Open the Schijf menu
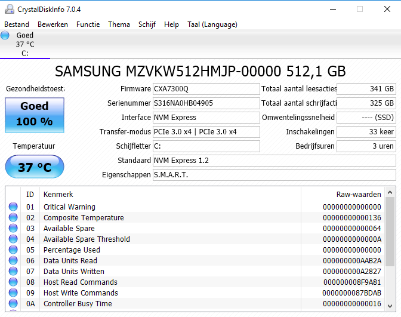Image resolution: width=401 pixels, height=317 pixels. pos(147,24)
